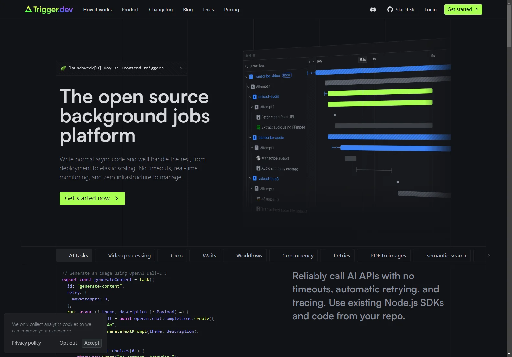The image size is (512, 357).
Task: Select the Concurrency tab
Action: pyautogui.click(x=293, y=256)
